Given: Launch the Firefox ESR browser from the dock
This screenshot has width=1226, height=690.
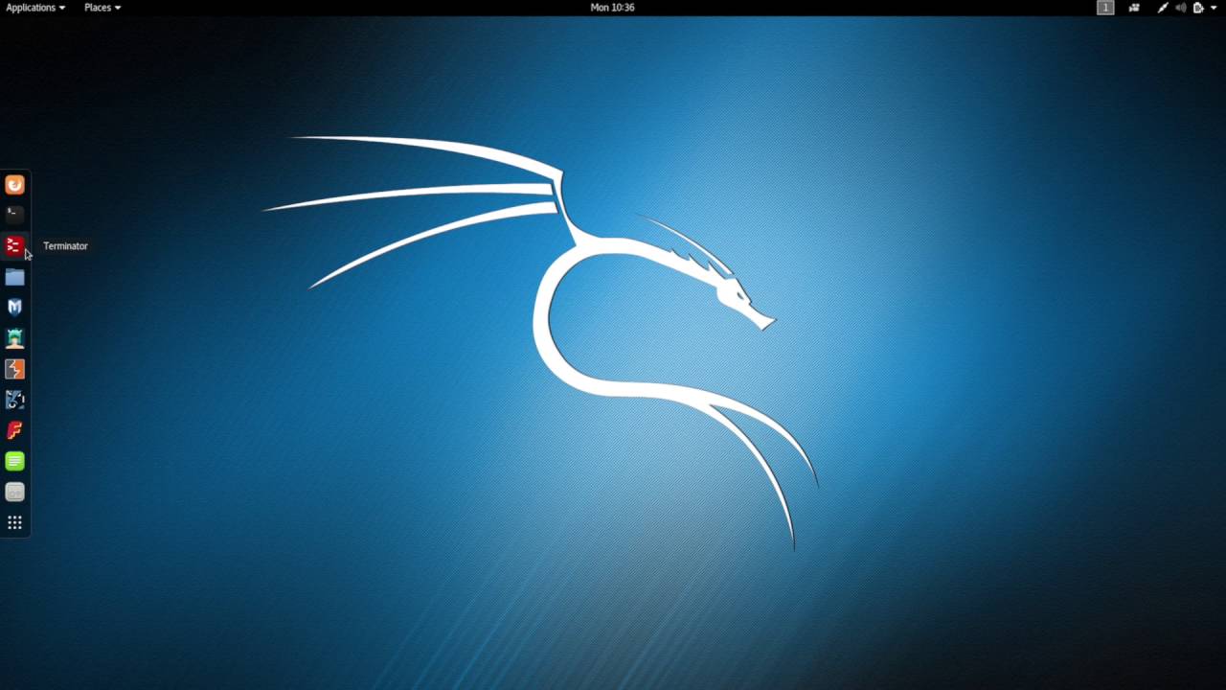Looking at the screenshot, I should 14,185.
